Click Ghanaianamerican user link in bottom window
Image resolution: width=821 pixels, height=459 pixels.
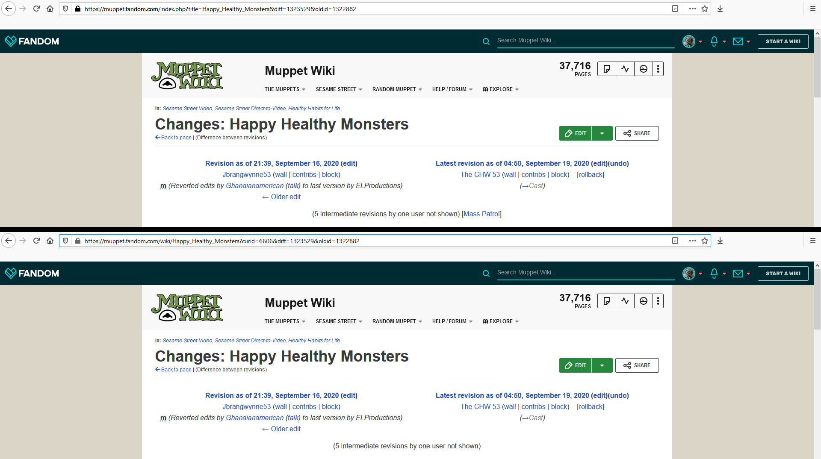click(x=255, y=418)
